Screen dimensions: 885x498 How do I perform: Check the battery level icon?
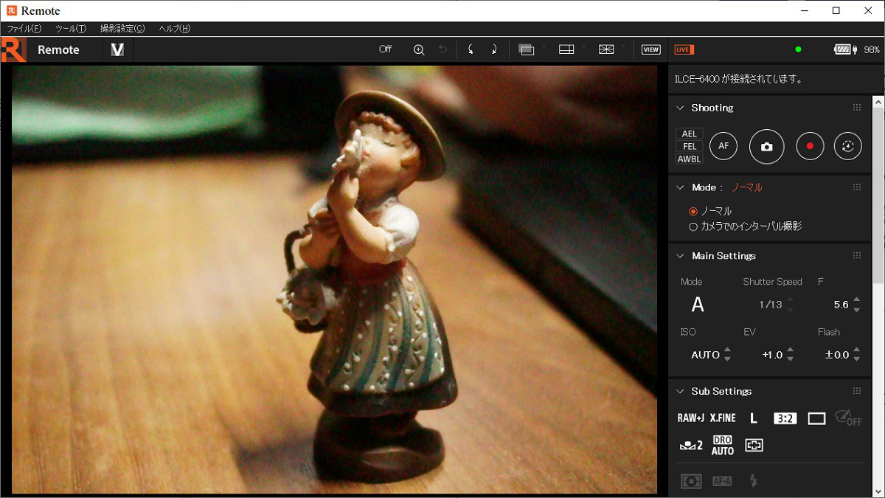[x=842, y=49]
